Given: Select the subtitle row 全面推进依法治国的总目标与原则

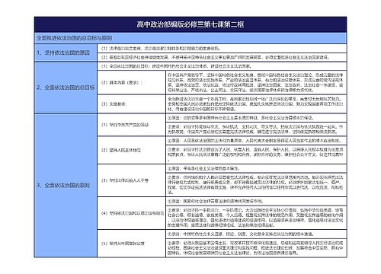Looking at the screenshot, I should (x=190, y=38).
